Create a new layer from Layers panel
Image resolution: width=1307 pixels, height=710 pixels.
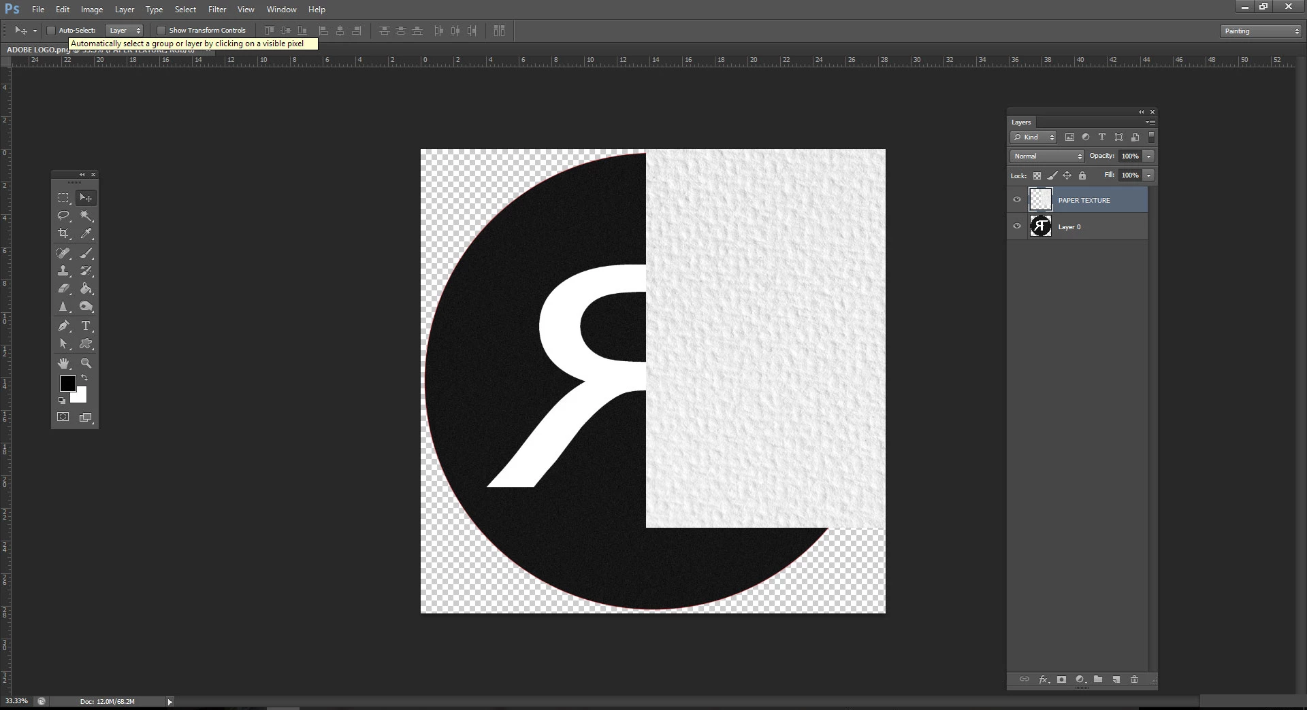[1116, 679]
